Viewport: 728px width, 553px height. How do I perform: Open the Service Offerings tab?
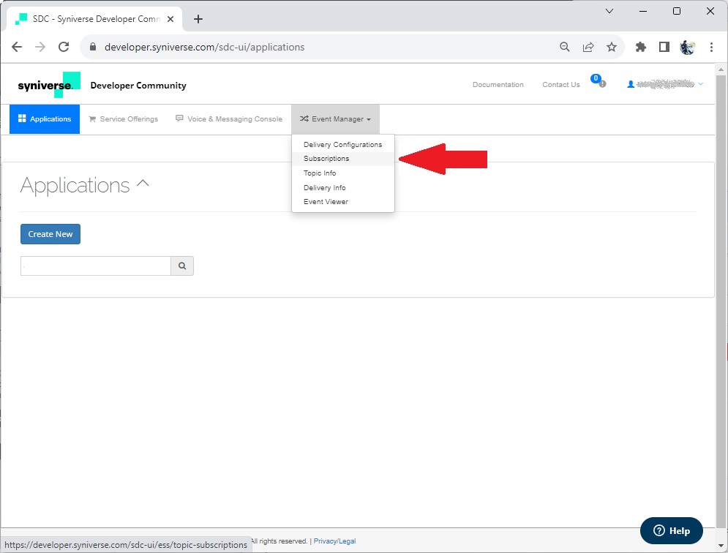pos(124,118)
